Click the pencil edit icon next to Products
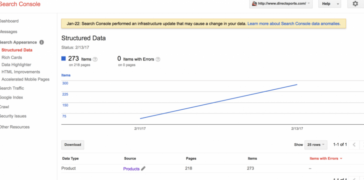 (x=143, y=169)
